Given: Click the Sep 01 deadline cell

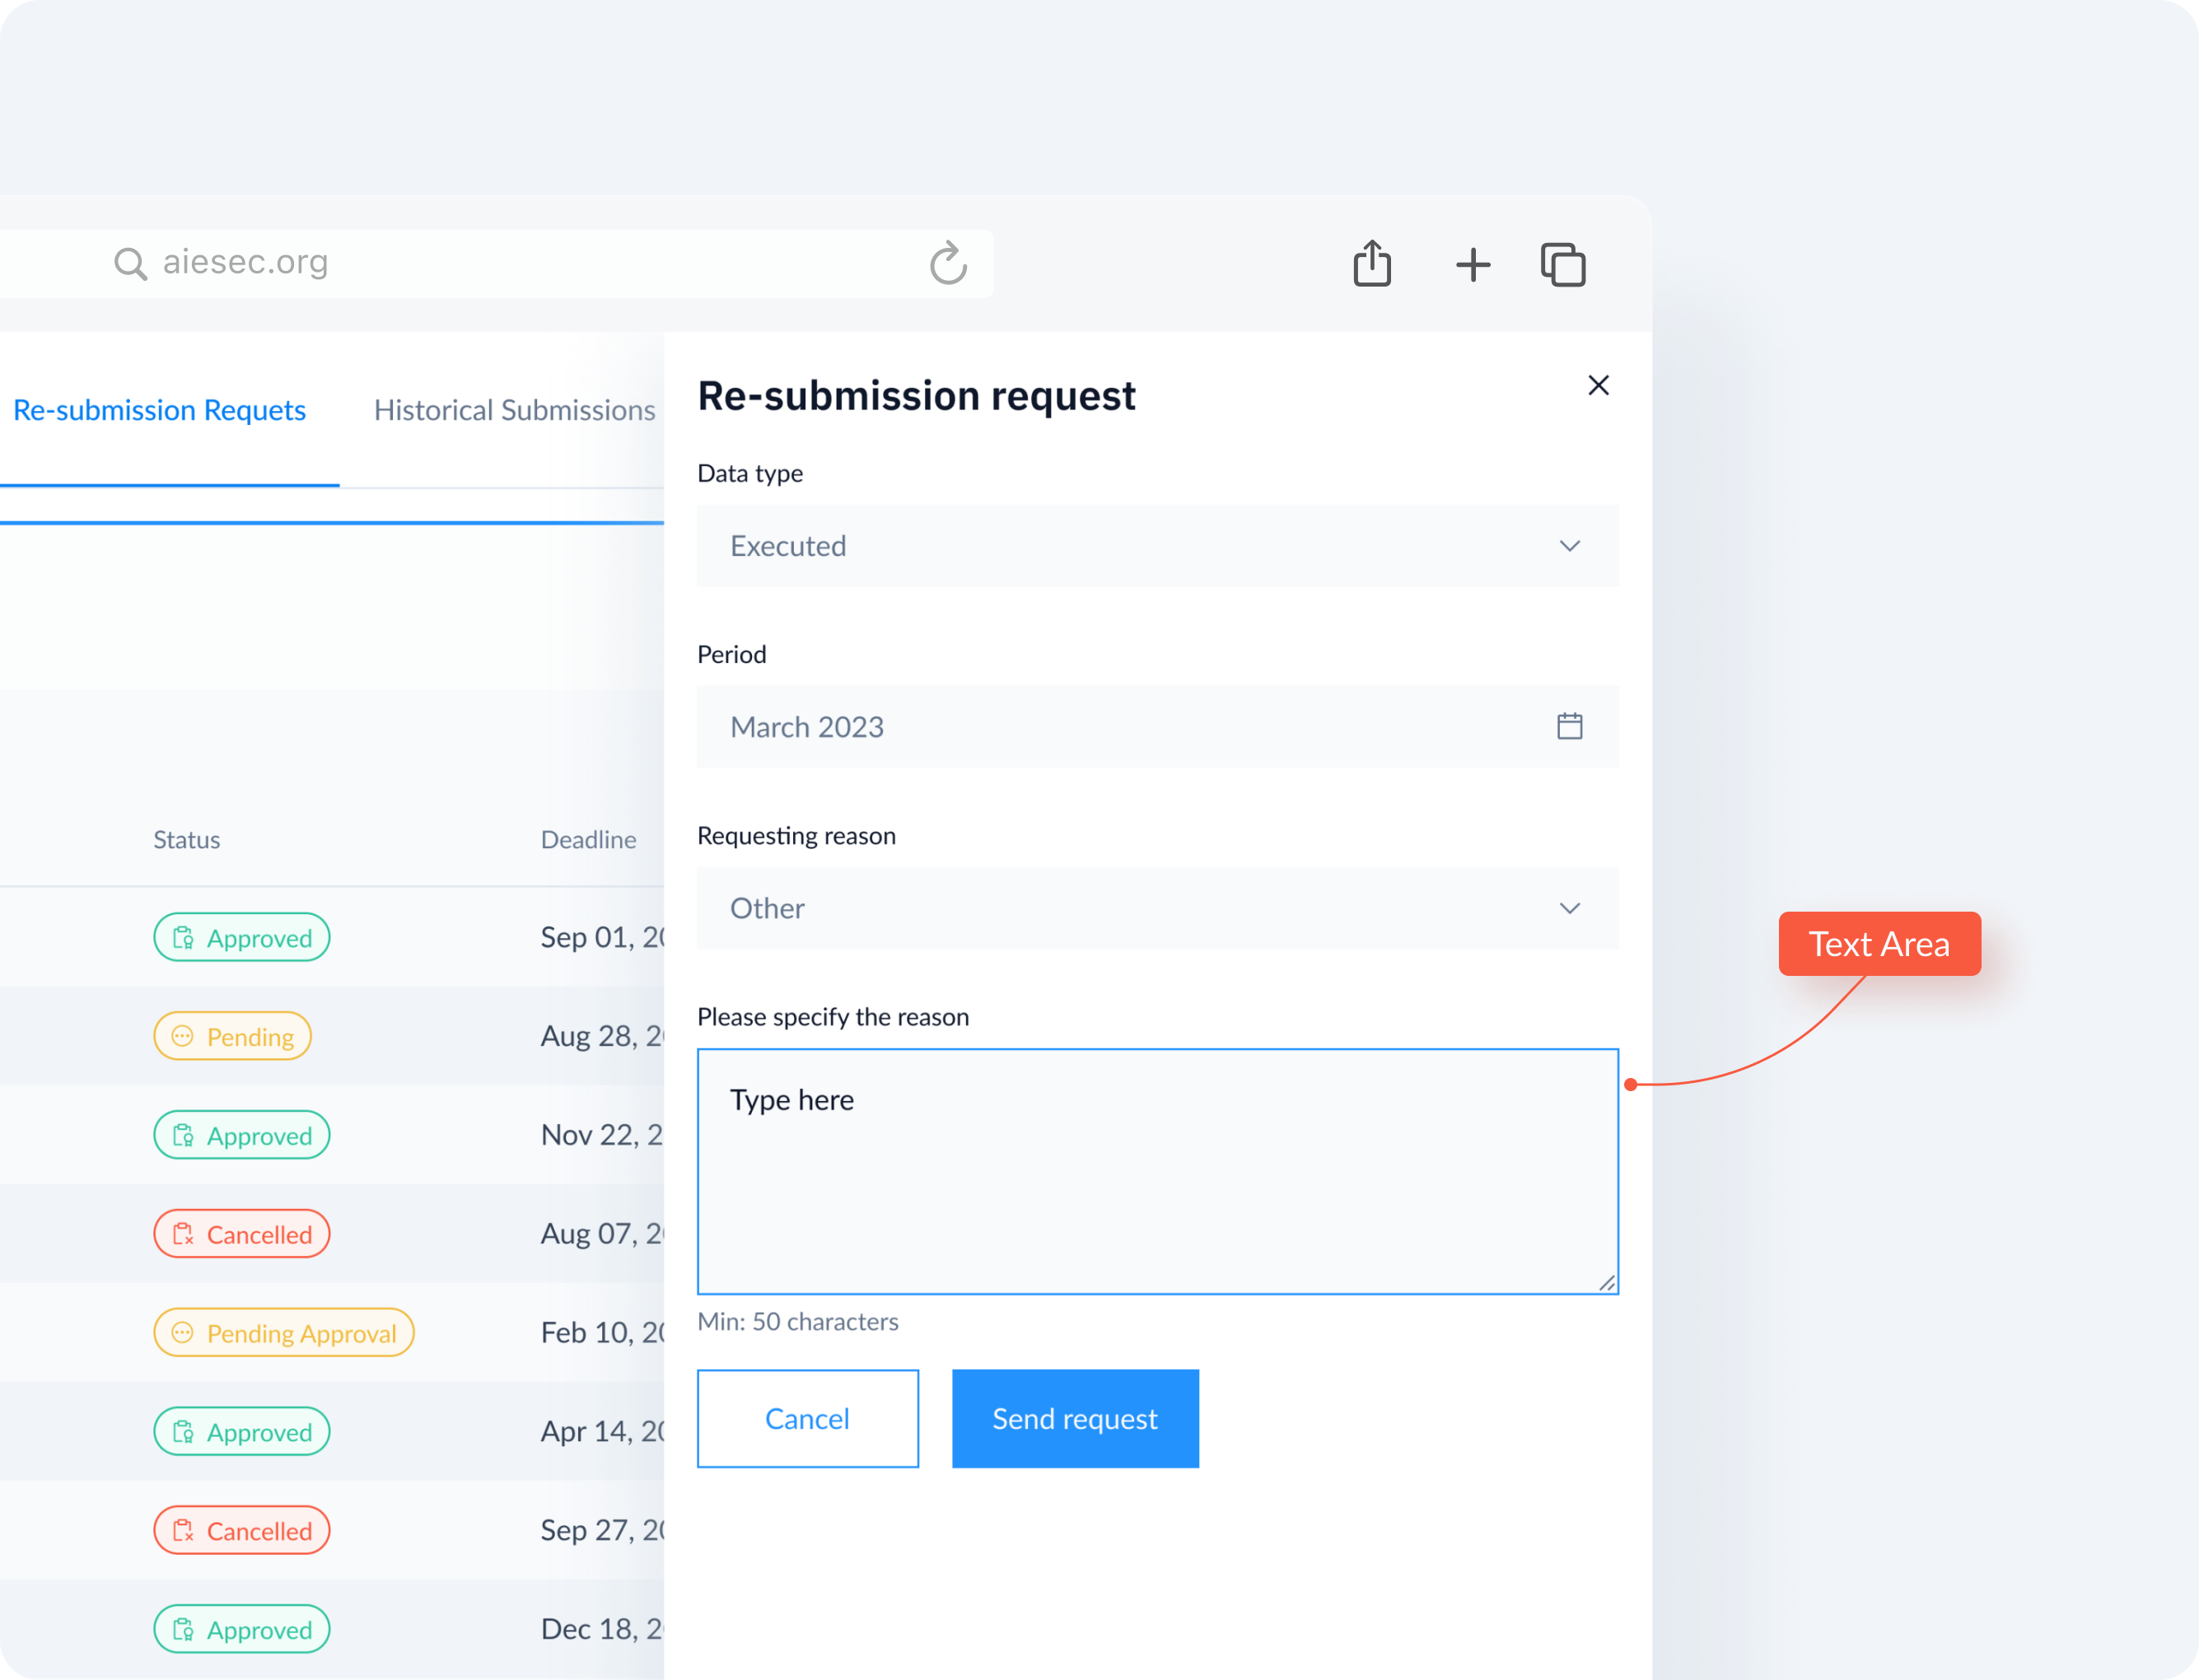Looking at the screenshot, I should click(602, 937).
